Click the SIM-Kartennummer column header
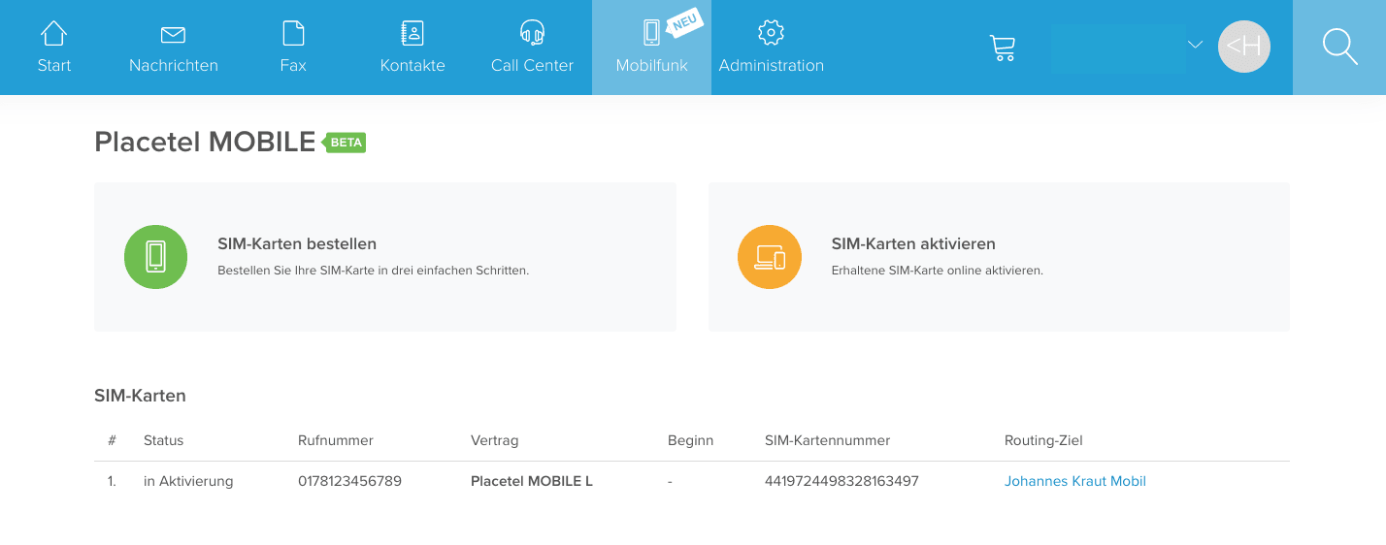Screen dimensions: 1386x545 click(x=828, y=440)
